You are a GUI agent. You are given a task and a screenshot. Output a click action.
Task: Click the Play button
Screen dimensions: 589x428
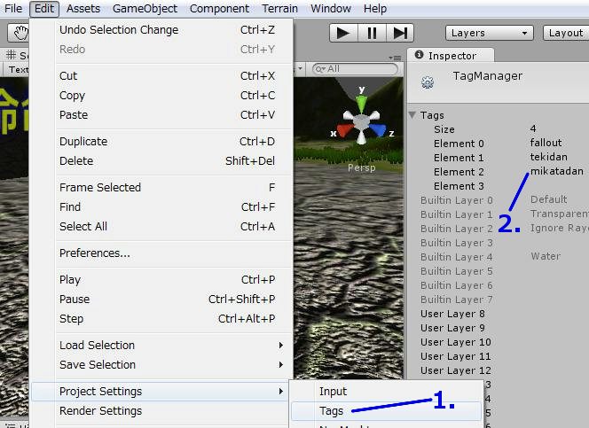(x=343, y=33)
